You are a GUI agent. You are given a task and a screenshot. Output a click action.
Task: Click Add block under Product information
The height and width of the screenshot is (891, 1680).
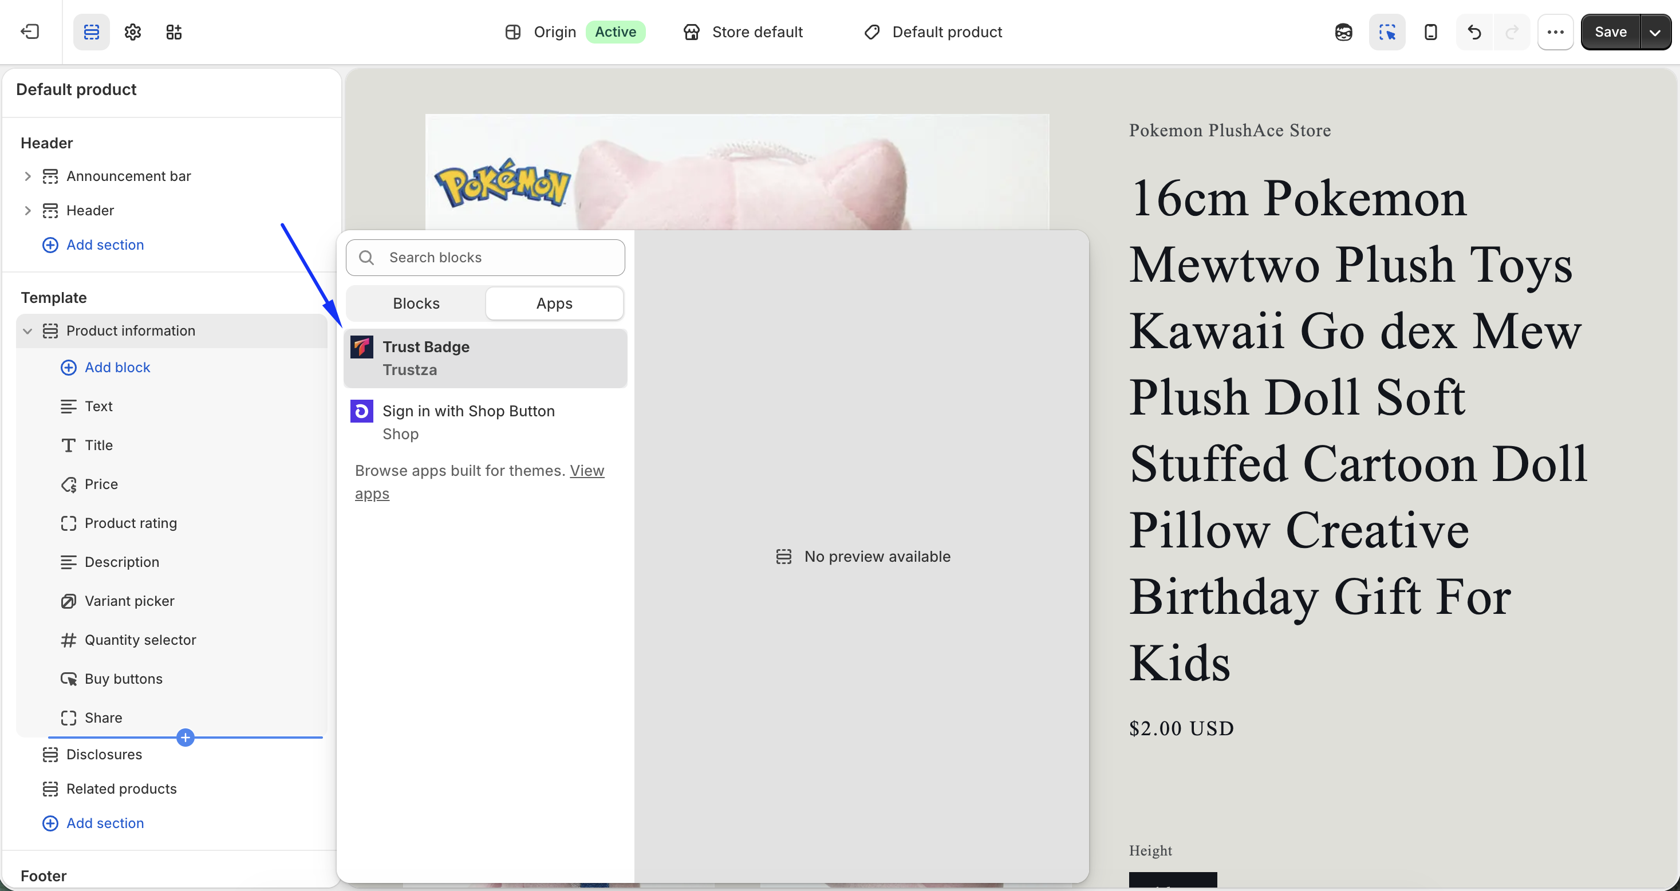click(105, 367)
